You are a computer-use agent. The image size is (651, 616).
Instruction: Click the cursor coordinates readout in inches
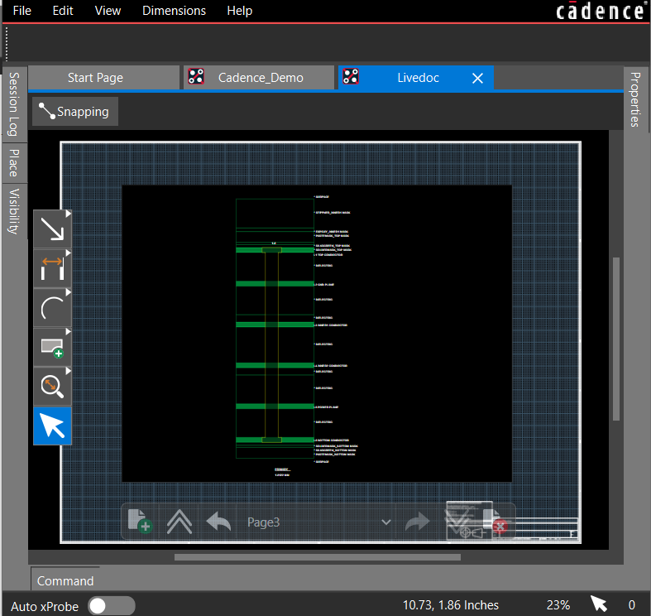click(451, 605)
